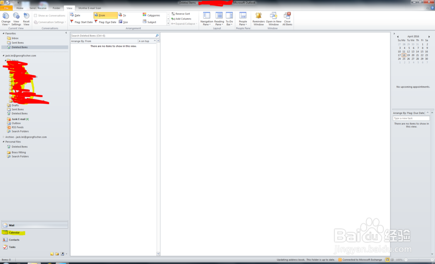Arrange messages by From
This screenshot has width=435, height=264.
click(105, 15)
